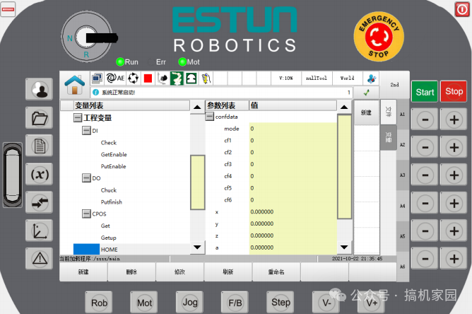
Task: Select the dark gray vertical tab beside A2
Action: click(389, 137)
